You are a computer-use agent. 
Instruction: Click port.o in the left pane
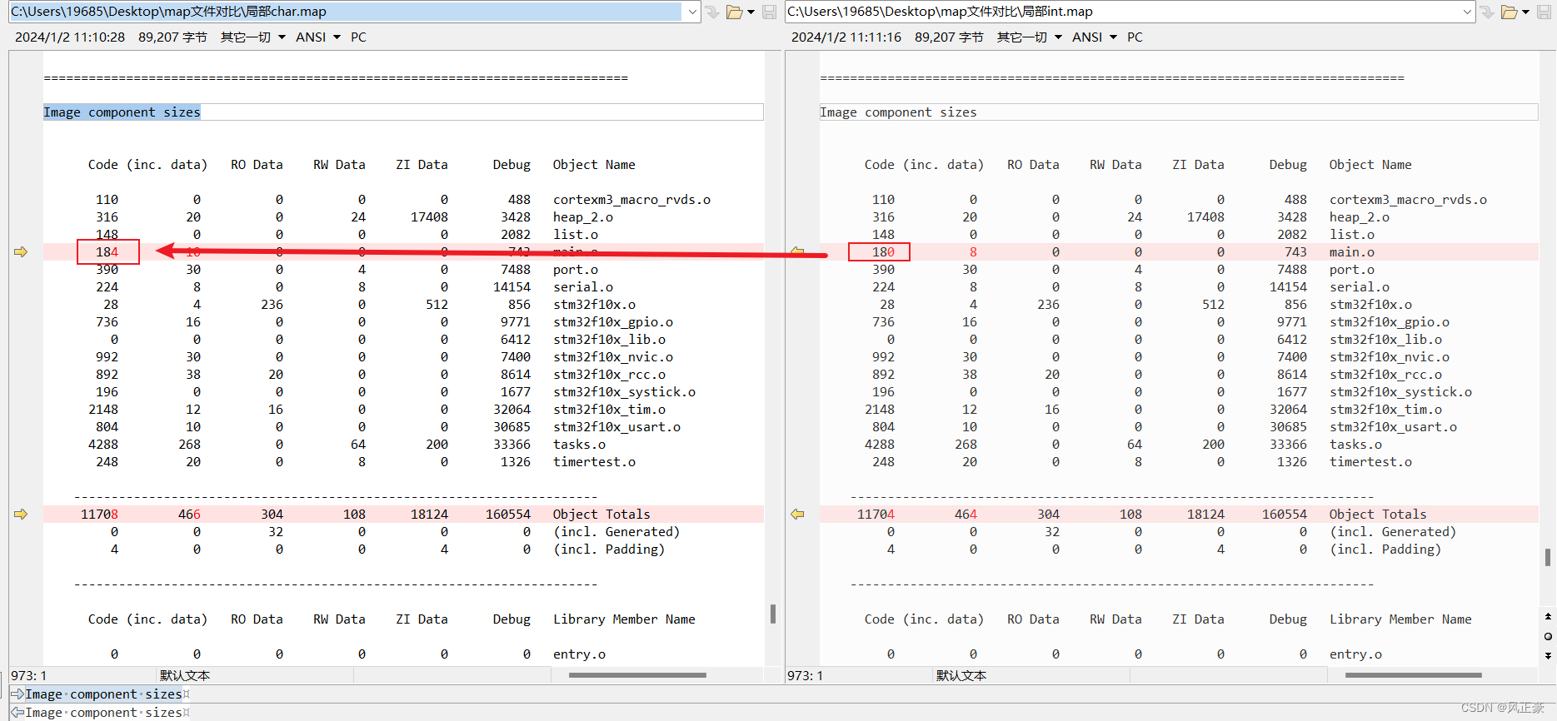pos(576,269)
